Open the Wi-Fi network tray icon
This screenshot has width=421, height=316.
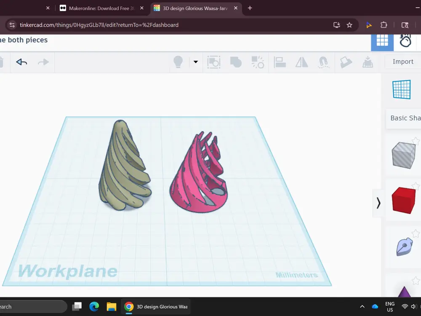pyautogui.click(x=405, y=306)
